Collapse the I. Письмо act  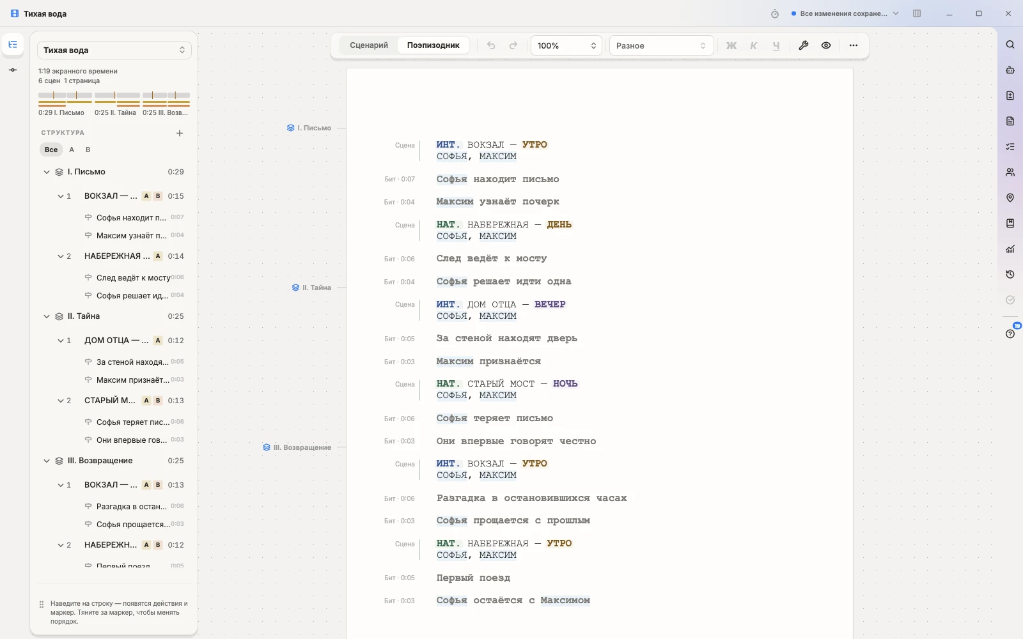47,172
